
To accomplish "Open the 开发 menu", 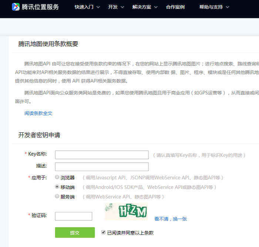I will tap(113, 7).
